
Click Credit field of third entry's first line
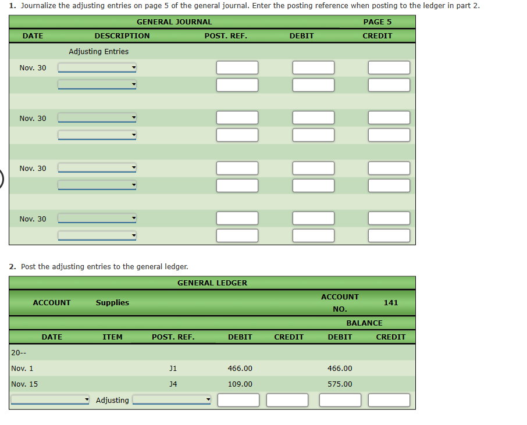(389, 169)
